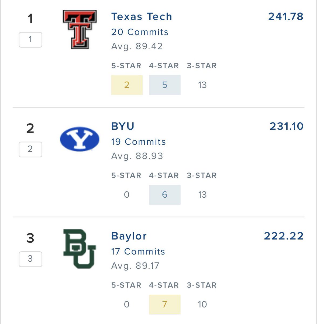Image resolution: width=317 pixels, height=324 pixels.
Task: Click Baylor's 222.22 points score
Action: (284, 236)
